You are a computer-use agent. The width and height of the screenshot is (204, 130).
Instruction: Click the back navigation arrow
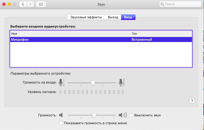[x=23, y=4]
